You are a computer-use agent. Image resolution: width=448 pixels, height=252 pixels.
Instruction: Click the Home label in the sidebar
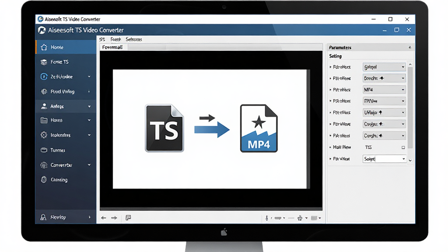click(57, 47)
